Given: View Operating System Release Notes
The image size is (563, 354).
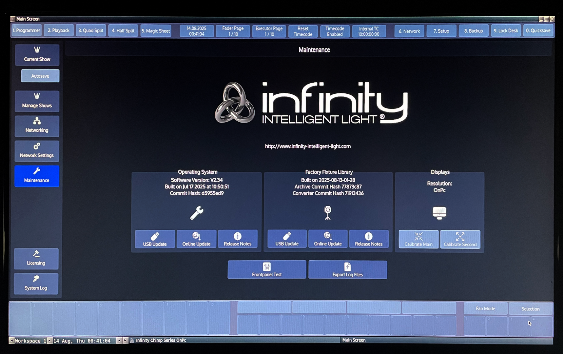Looking at the screenshot, I should [238, 239].
